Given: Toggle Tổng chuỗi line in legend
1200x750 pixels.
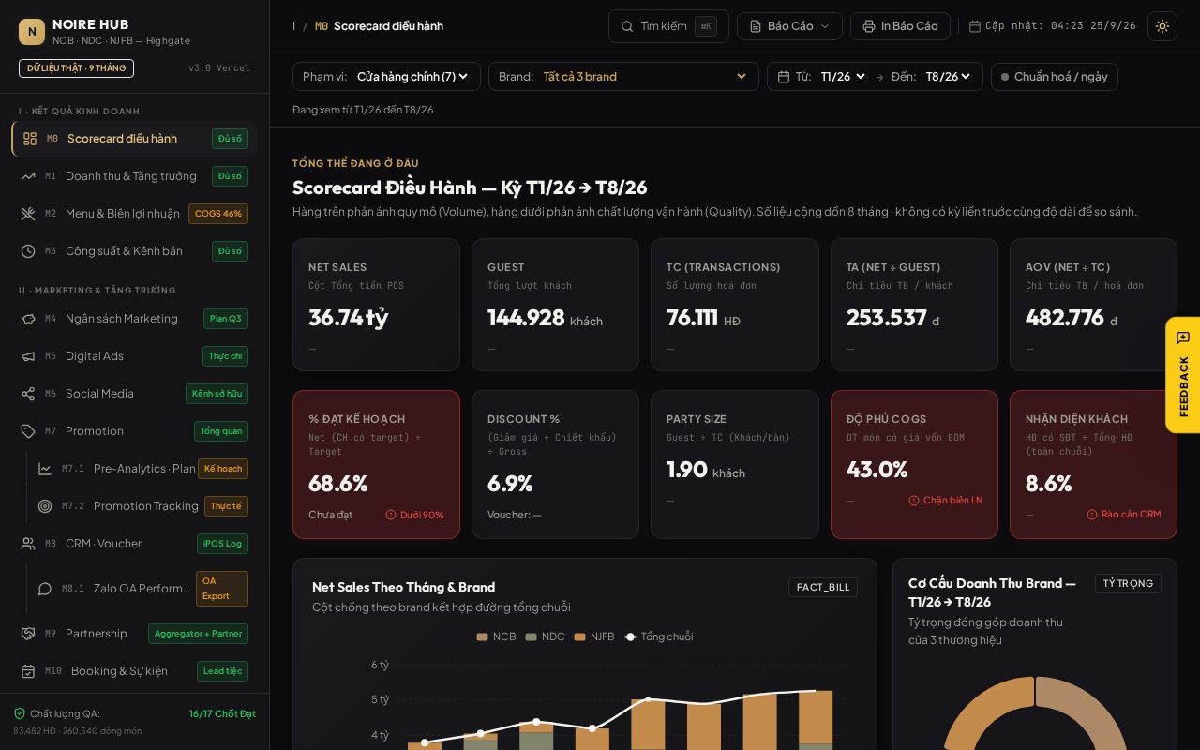Looking at the screenshot, I should [658, 637].
